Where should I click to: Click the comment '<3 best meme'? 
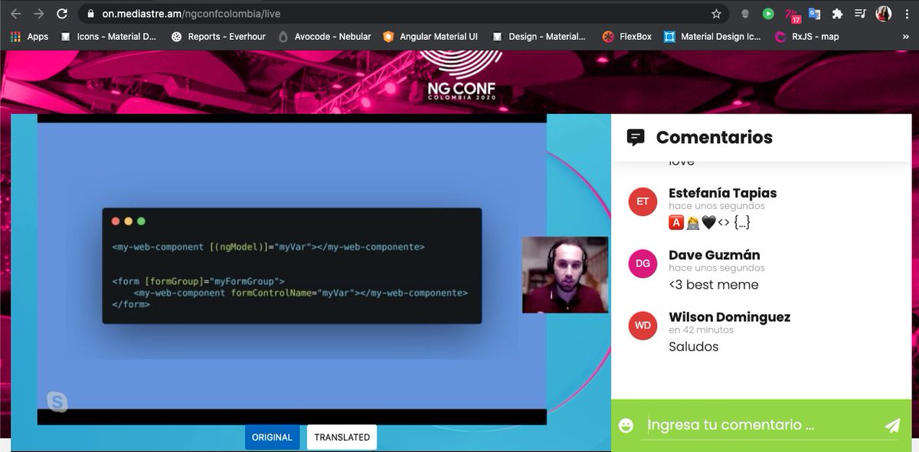pyautogui.click(x=714, y=285)
